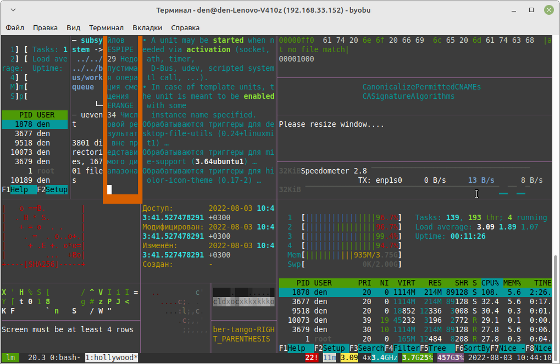Click F2 Setup beside F3 Search

[331, 348]
